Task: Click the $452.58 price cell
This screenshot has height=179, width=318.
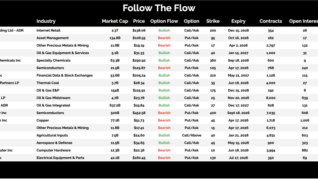Action: pos(139,113)
